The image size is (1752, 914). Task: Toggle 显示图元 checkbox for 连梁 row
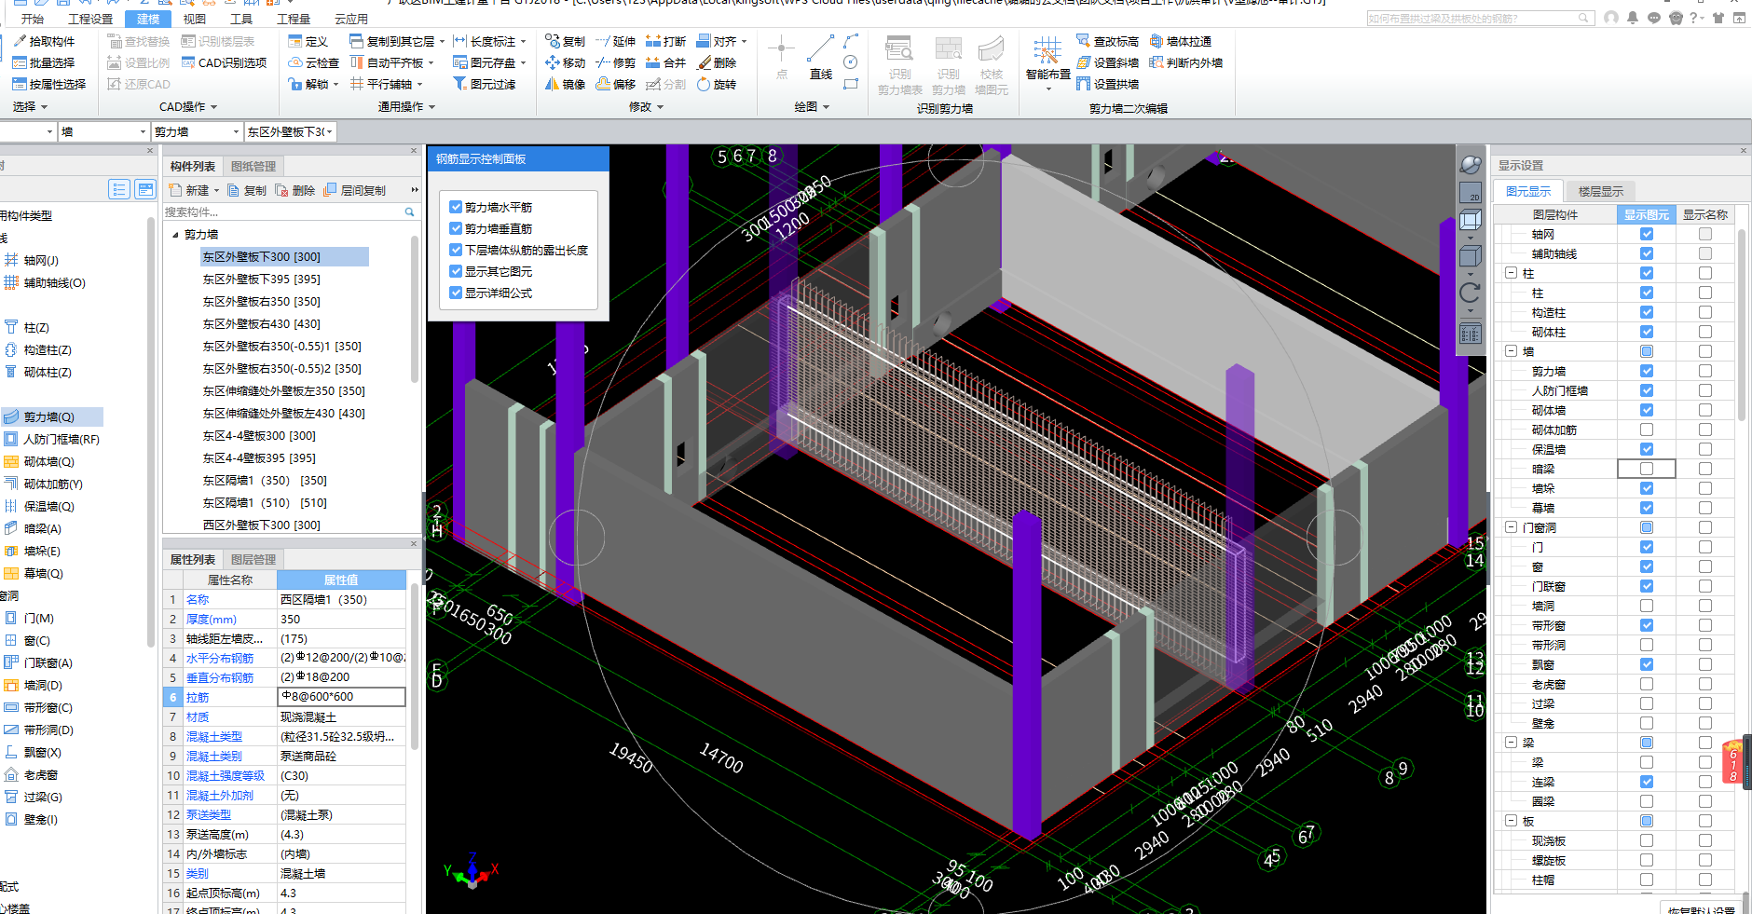pos(1647,782)
